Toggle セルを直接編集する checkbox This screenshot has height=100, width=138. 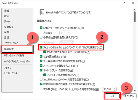(x=41, y=56)
